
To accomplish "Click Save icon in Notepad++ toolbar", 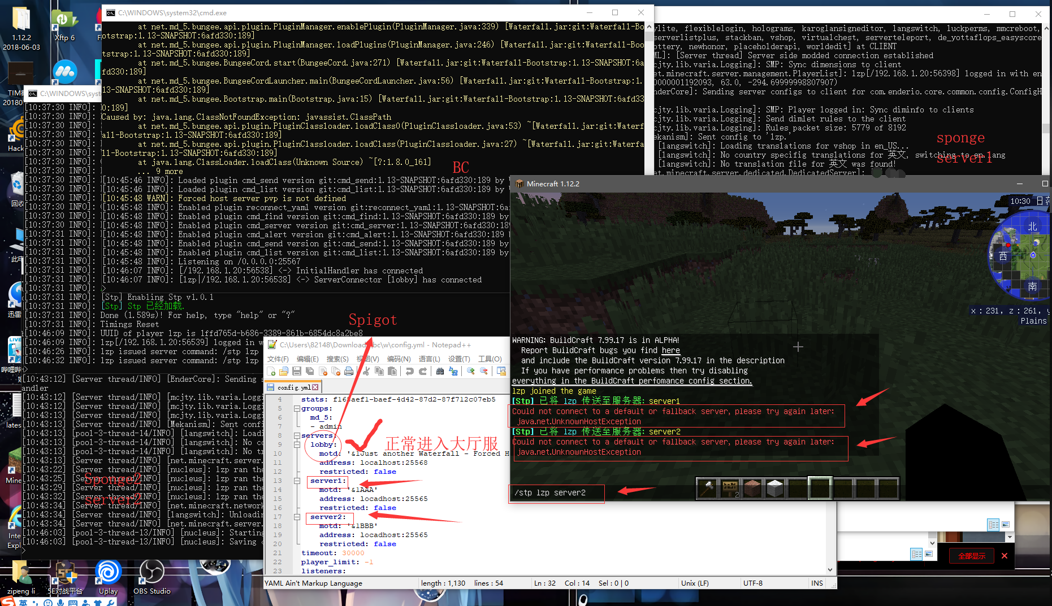I will tap(297, 371).
